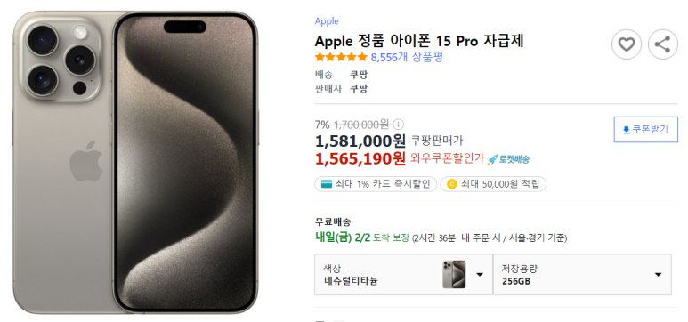This screenshot has height=322, width=688.
Task: Click the yellow coin reward icon
Action: (x=452, y=184)
